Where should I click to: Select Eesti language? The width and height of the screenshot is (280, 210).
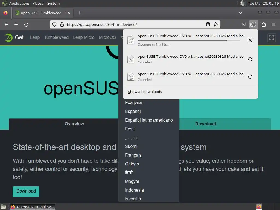tap(130, 129)
